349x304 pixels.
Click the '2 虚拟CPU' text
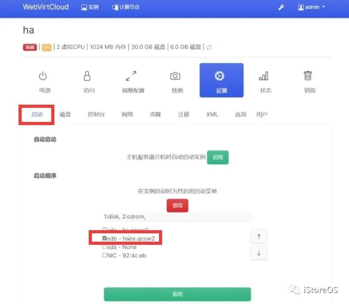click(71, 47)
